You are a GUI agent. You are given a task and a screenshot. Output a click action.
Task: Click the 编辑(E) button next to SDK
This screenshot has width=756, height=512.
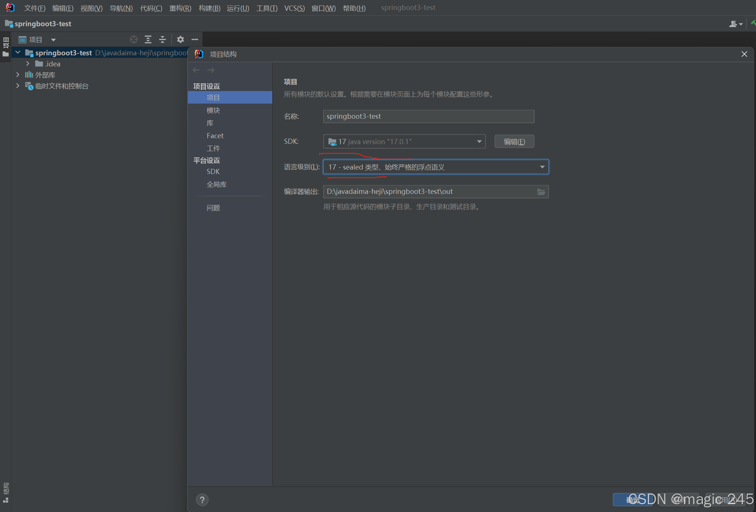coord(514,142)
